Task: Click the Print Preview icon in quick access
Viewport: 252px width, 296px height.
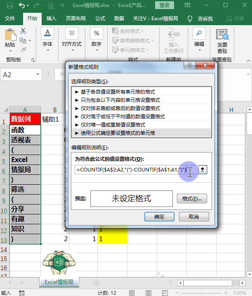Action: (x=51, y=6)
